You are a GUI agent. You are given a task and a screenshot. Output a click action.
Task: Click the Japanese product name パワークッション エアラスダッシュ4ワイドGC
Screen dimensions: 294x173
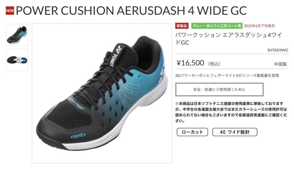click(x=229, y=39)
